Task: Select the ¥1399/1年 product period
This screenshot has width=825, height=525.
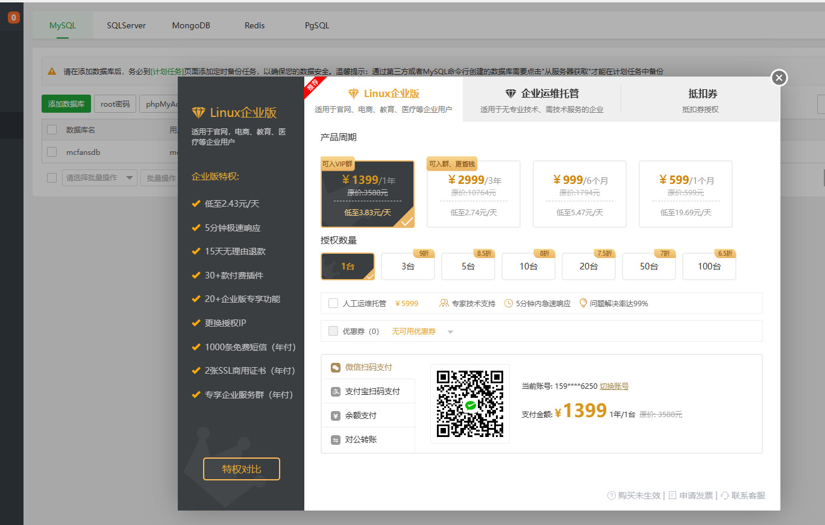Action: pos(368,193)
